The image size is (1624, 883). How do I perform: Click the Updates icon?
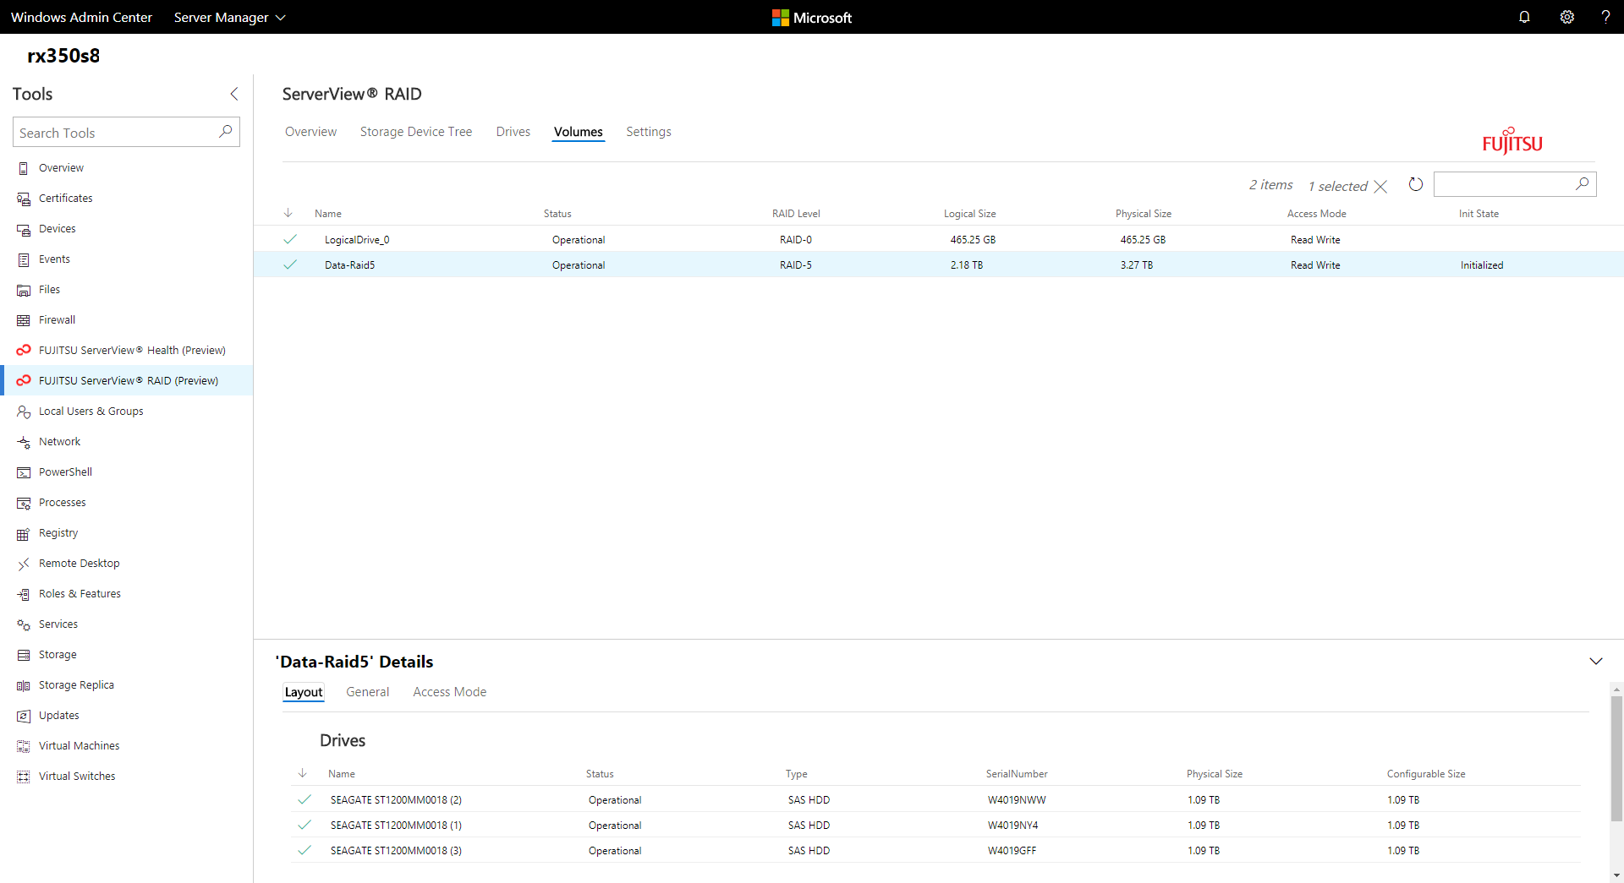coord(24,716)
